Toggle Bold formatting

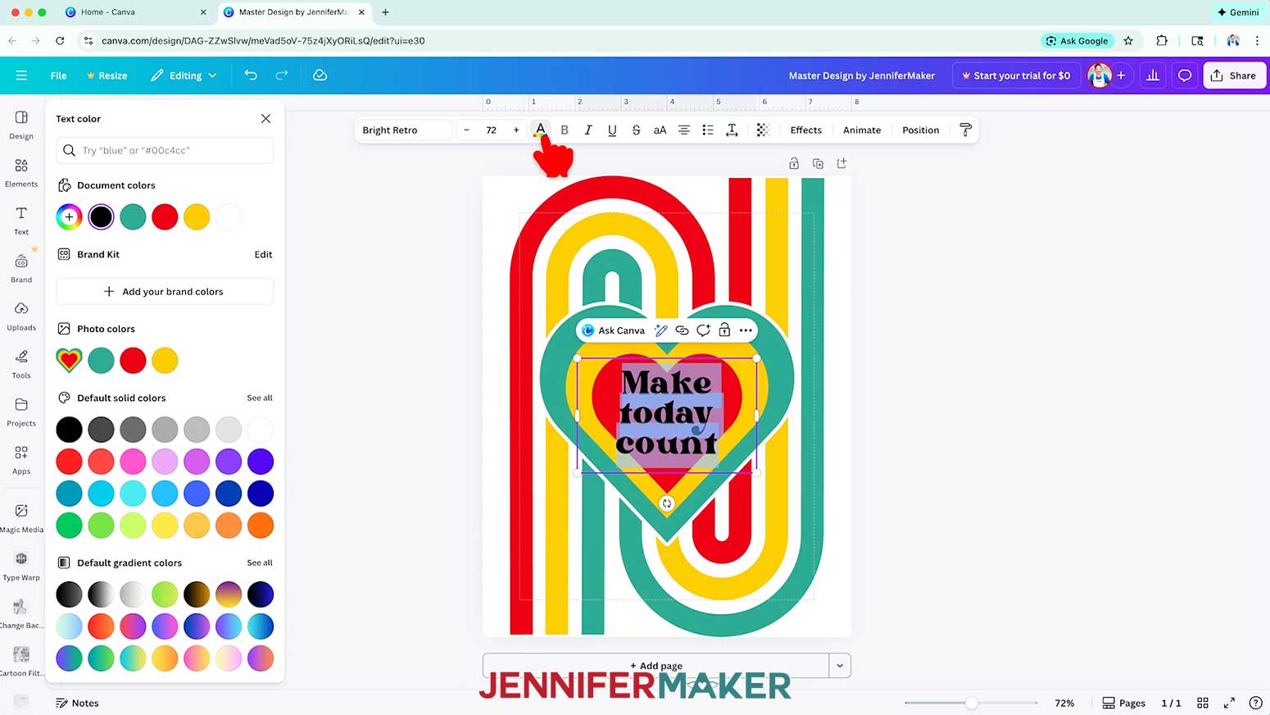coord(565,130)
